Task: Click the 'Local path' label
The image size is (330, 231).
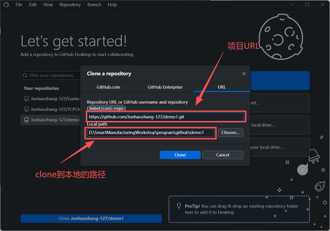Action: click(97, 124)
